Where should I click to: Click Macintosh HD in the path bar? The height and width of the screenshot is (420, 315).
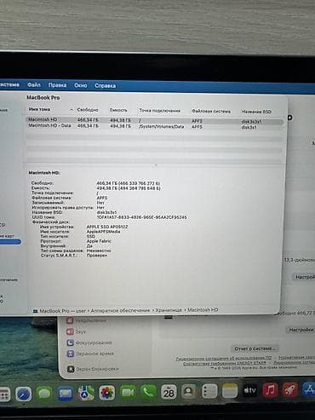(x=203, y=310)
